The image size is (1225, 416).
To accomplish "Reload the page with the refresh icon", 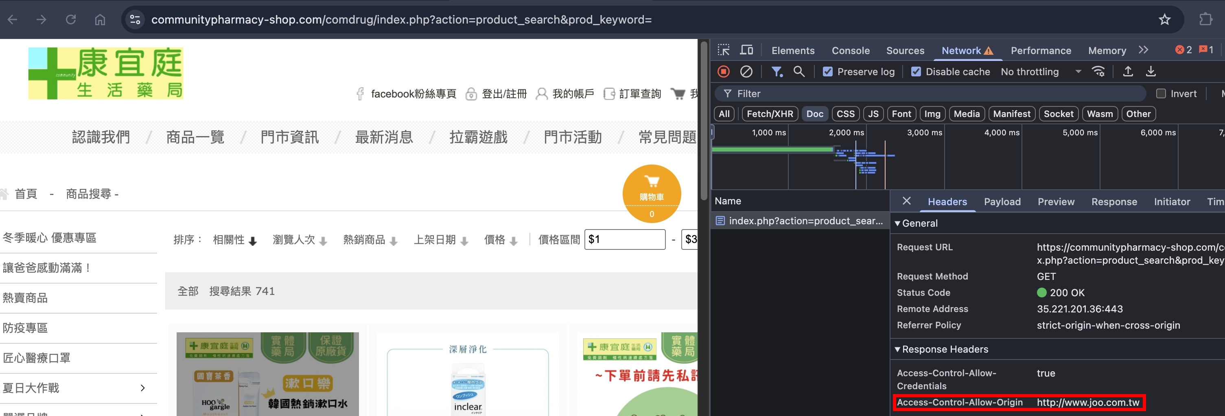I will pyautogui.click(x=71, y=19).
